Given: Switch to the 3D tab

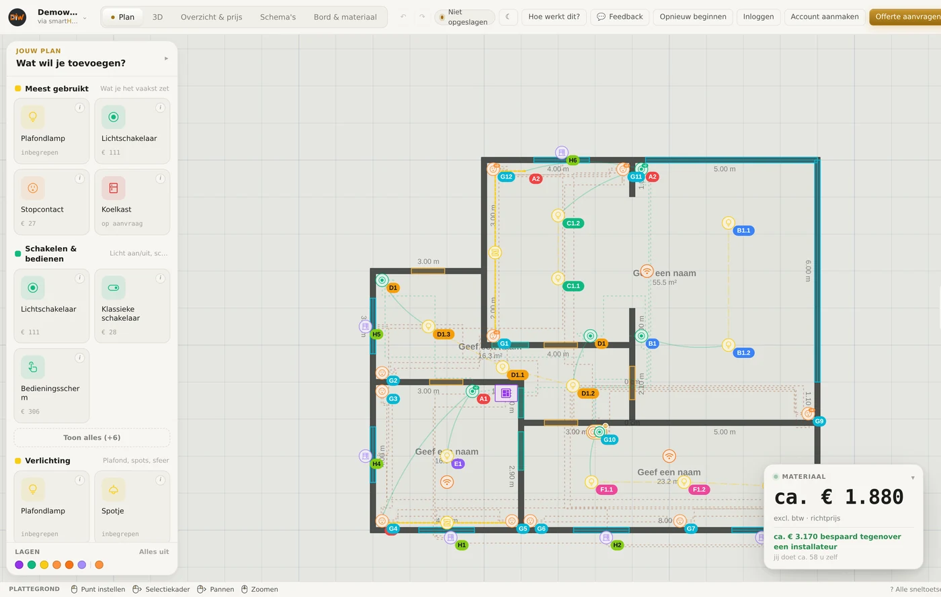Looking at the screenshot, I should coord(157,17).
